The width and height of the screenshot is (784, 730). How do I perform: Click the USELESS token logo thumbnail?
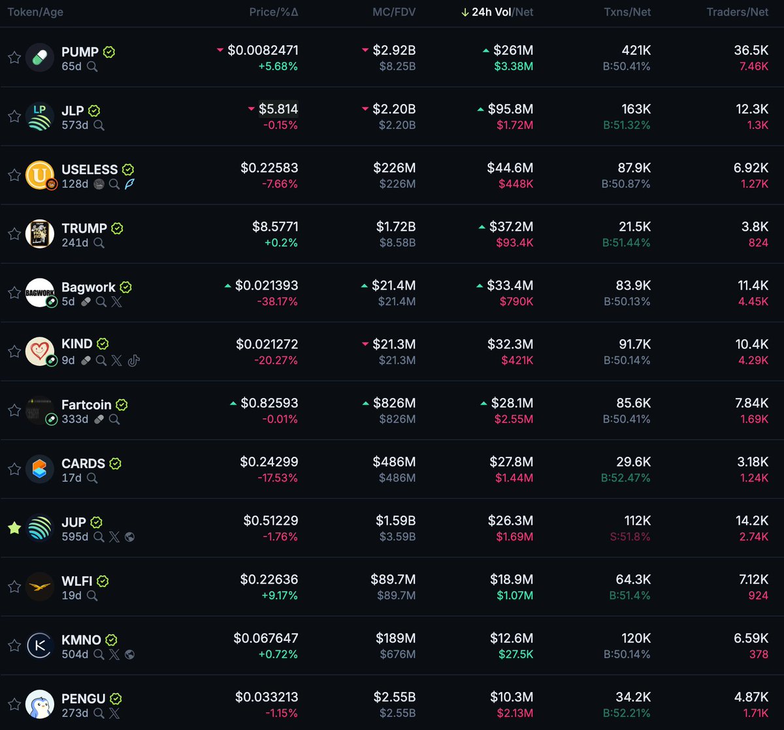click(40, 175)
